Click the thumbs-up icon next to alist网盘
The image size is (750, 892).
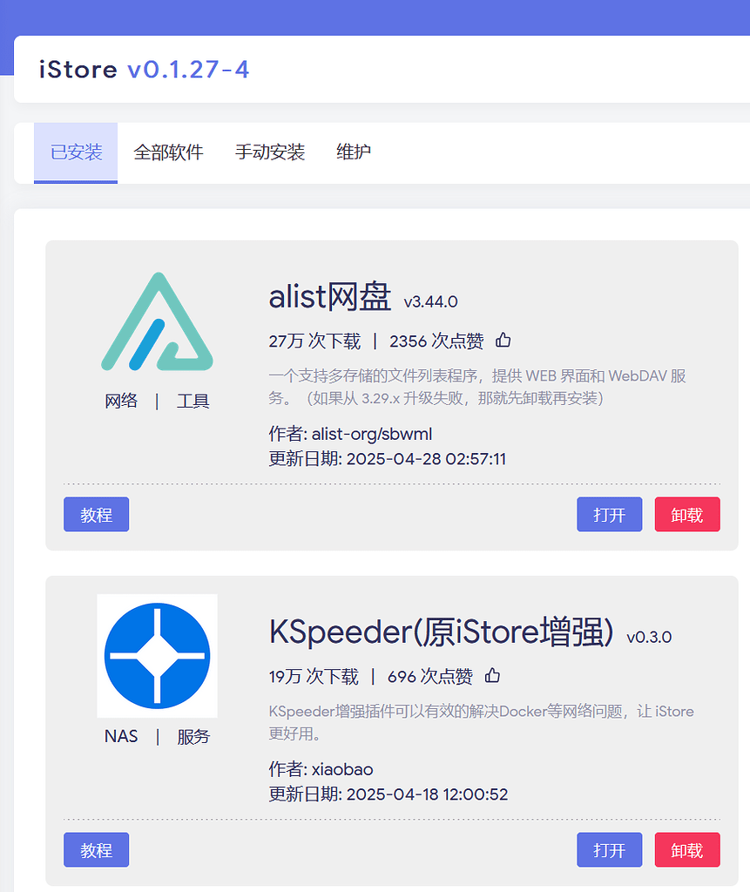(x=503, y=341)
